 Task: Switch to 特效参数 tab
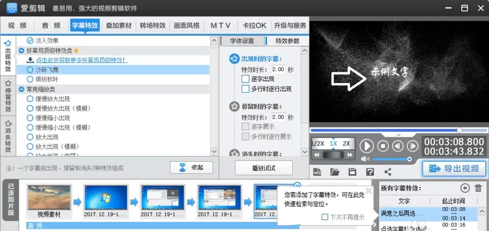pyautogui.click(x=287, y=41)
